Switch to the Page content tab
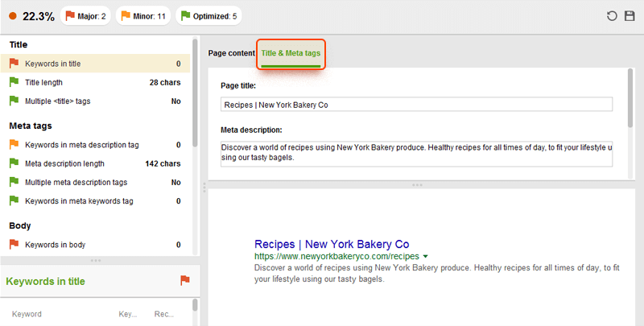Image resolution: width=644 pixels, height=326 pixels. [231, 54]
